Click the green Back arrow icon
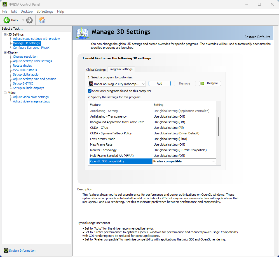This screenshot has width=279, height=257. point(7,20)
